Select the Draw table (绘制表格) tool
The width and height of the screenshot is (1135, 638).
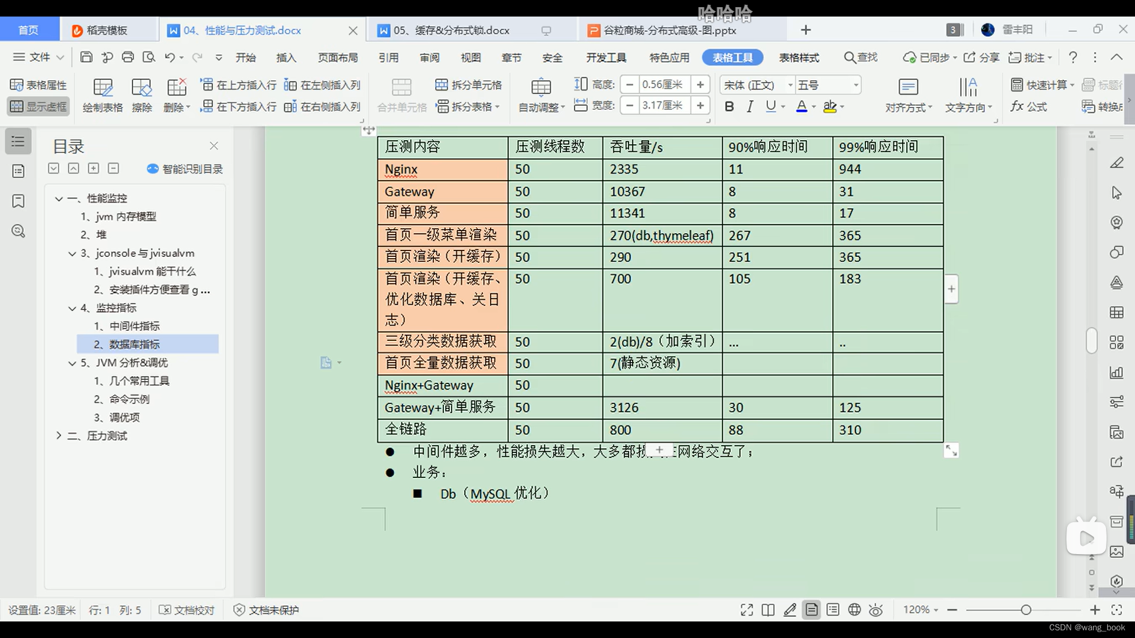click(103, 95)
